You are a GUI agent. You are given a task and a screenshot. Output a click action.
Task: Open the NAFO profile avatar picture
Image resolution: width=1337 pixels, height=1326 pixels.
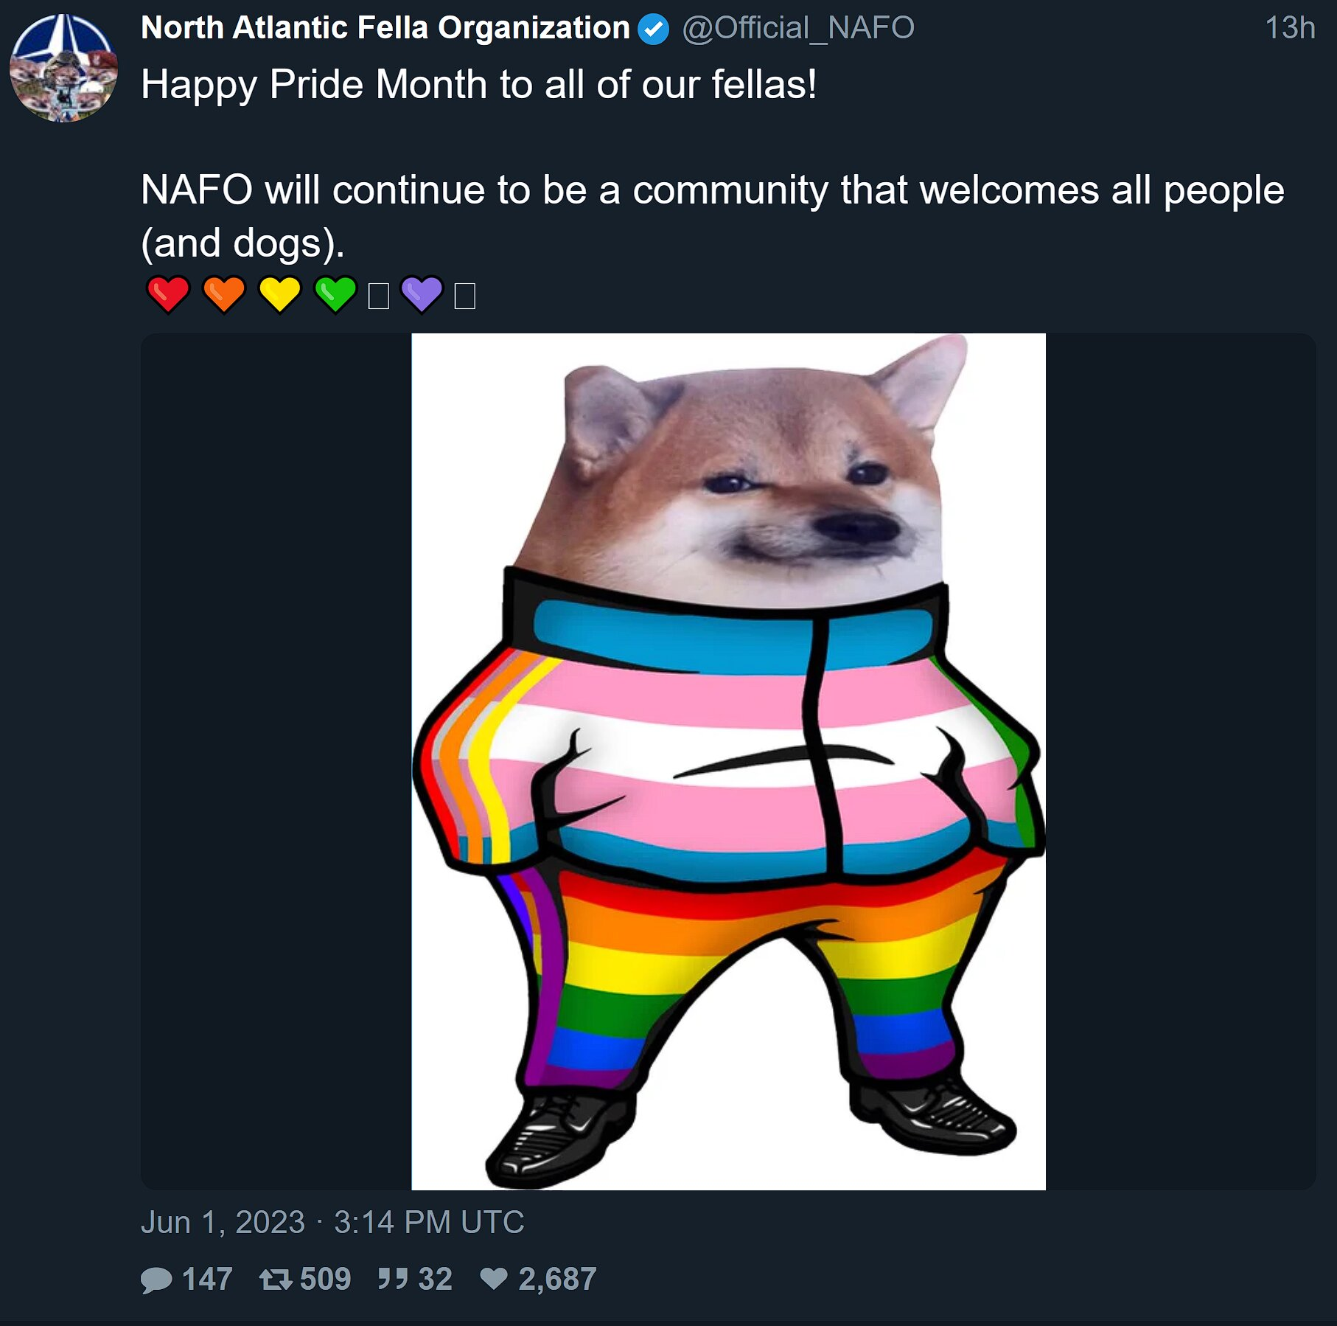pos(63,68)
